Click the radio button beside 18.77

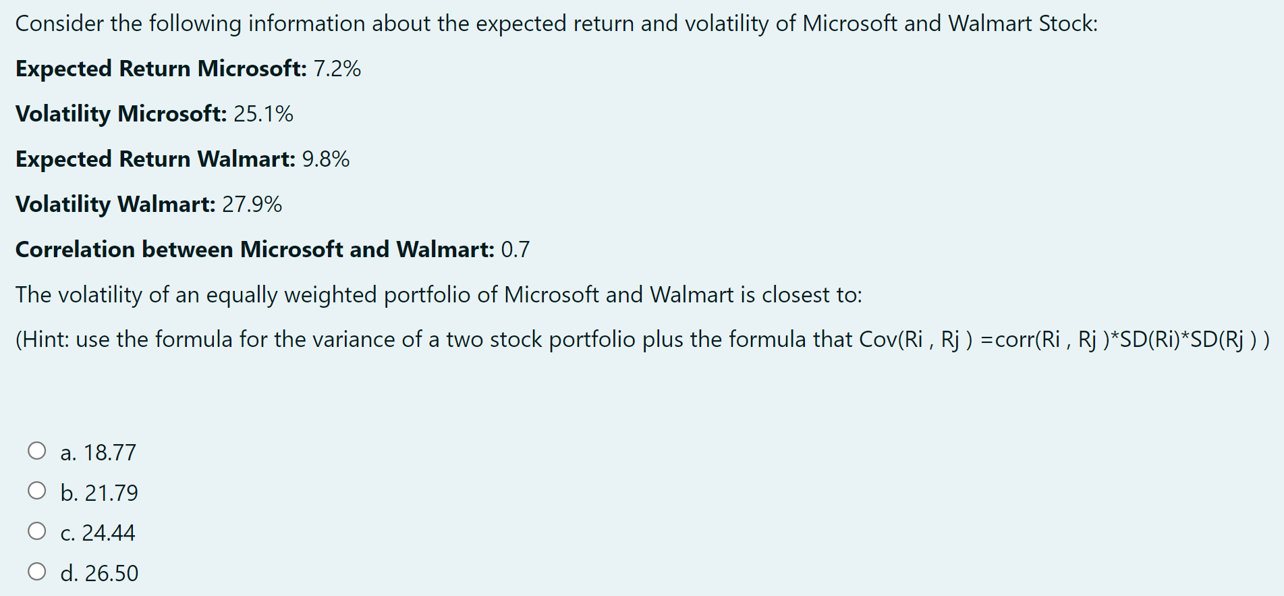pyautogui.click(x=37, y=450)
